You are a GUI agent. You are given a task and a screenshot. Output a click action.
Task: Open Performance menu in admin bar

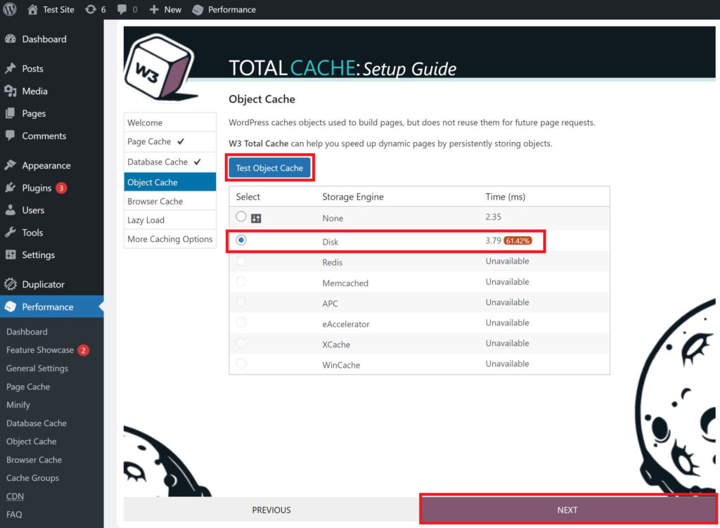232,10
